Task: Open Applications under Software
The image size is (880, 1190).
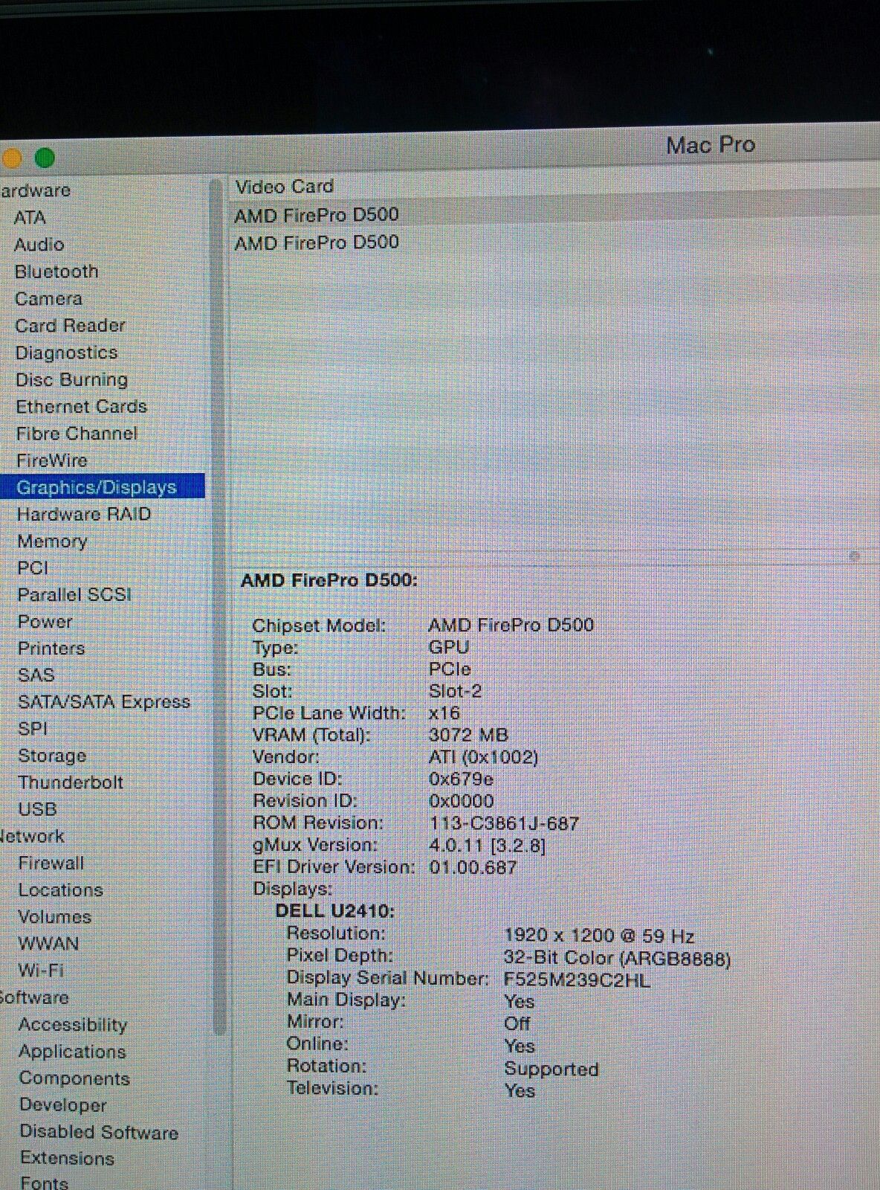Action: tap(72, 1052)
